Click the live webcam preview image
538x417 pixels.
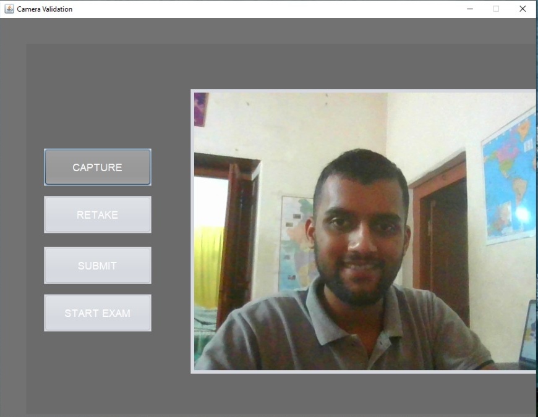pyautogui.click(x=365, y=232)
